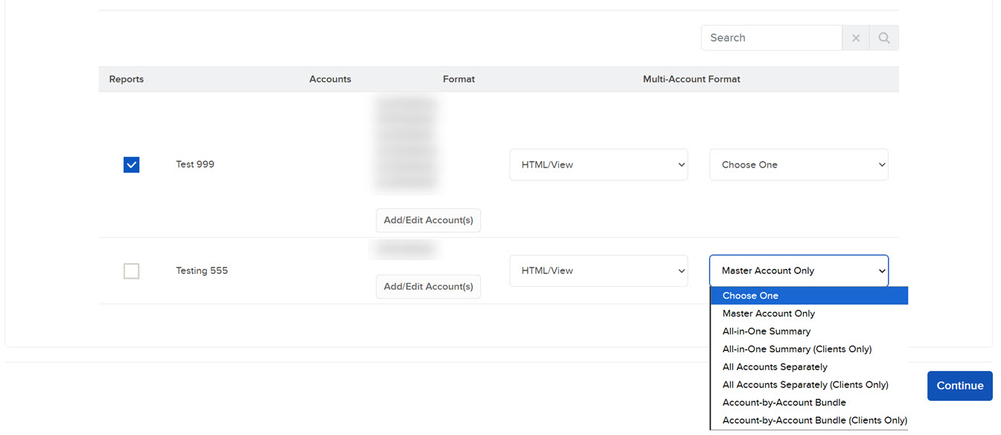Screen dimensions: 1001x435
Task: Uncheck the Test 999 report checkbox
Action: tap(131, 165)
